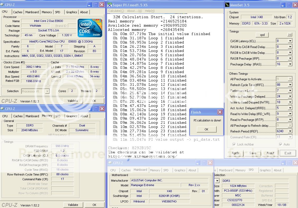The width and height of the screenshot is (298, 208).
Task: Click the Core Speed 3992.1 MHz field
Action: tap(34, 67)
